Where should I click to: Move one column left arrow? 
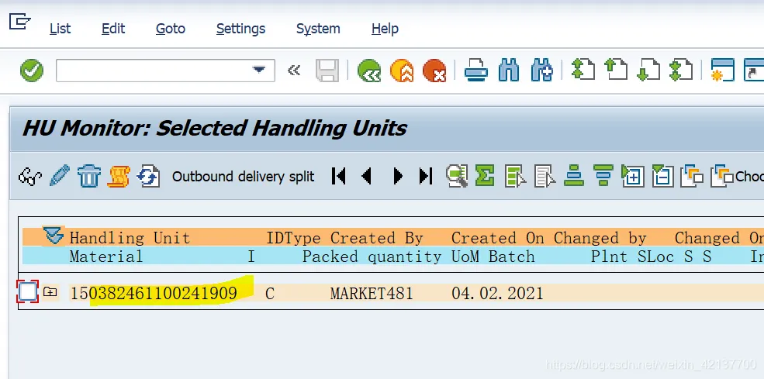coord(367,176)
